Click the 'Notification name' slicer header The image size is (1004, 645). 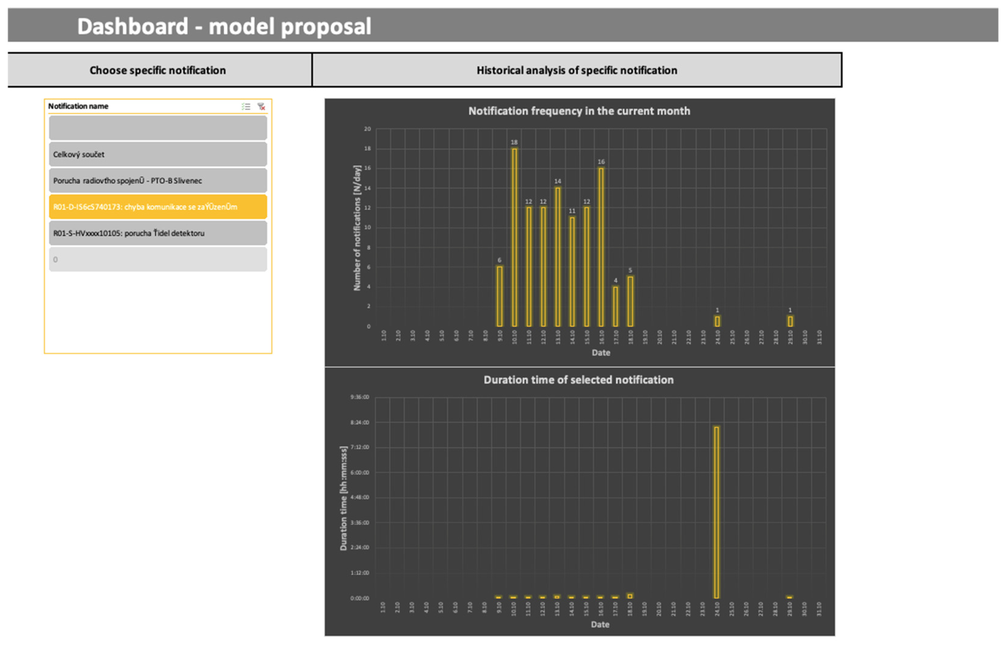pos(78,106)
